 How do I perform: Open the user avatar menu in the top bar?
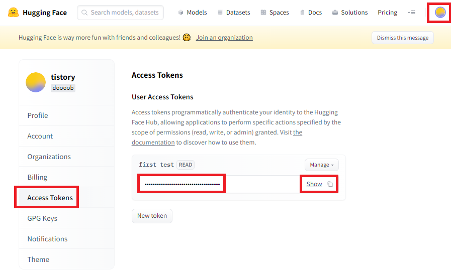click(440, 13)
